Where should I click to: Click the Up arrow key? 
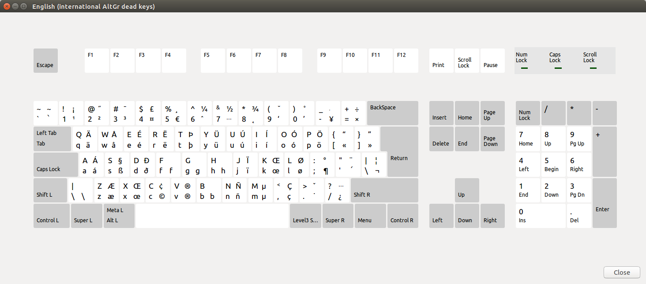pyautogui.click(x=467, y=190)
